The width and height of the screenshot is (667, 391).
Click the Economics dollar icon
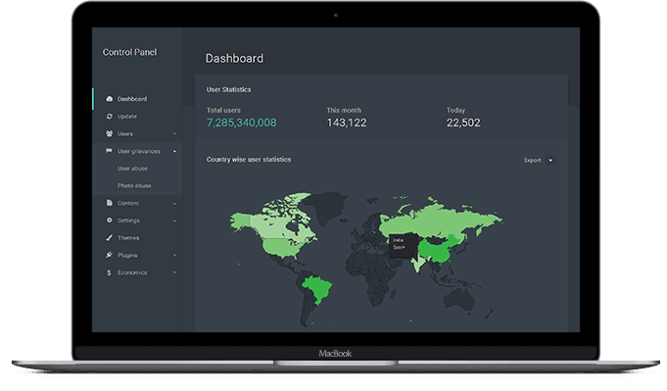click(109, 272)
